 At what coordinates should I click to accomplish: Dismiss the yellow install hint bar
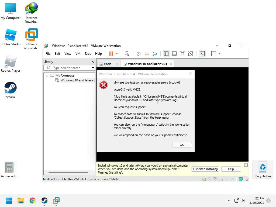(246, 165)
